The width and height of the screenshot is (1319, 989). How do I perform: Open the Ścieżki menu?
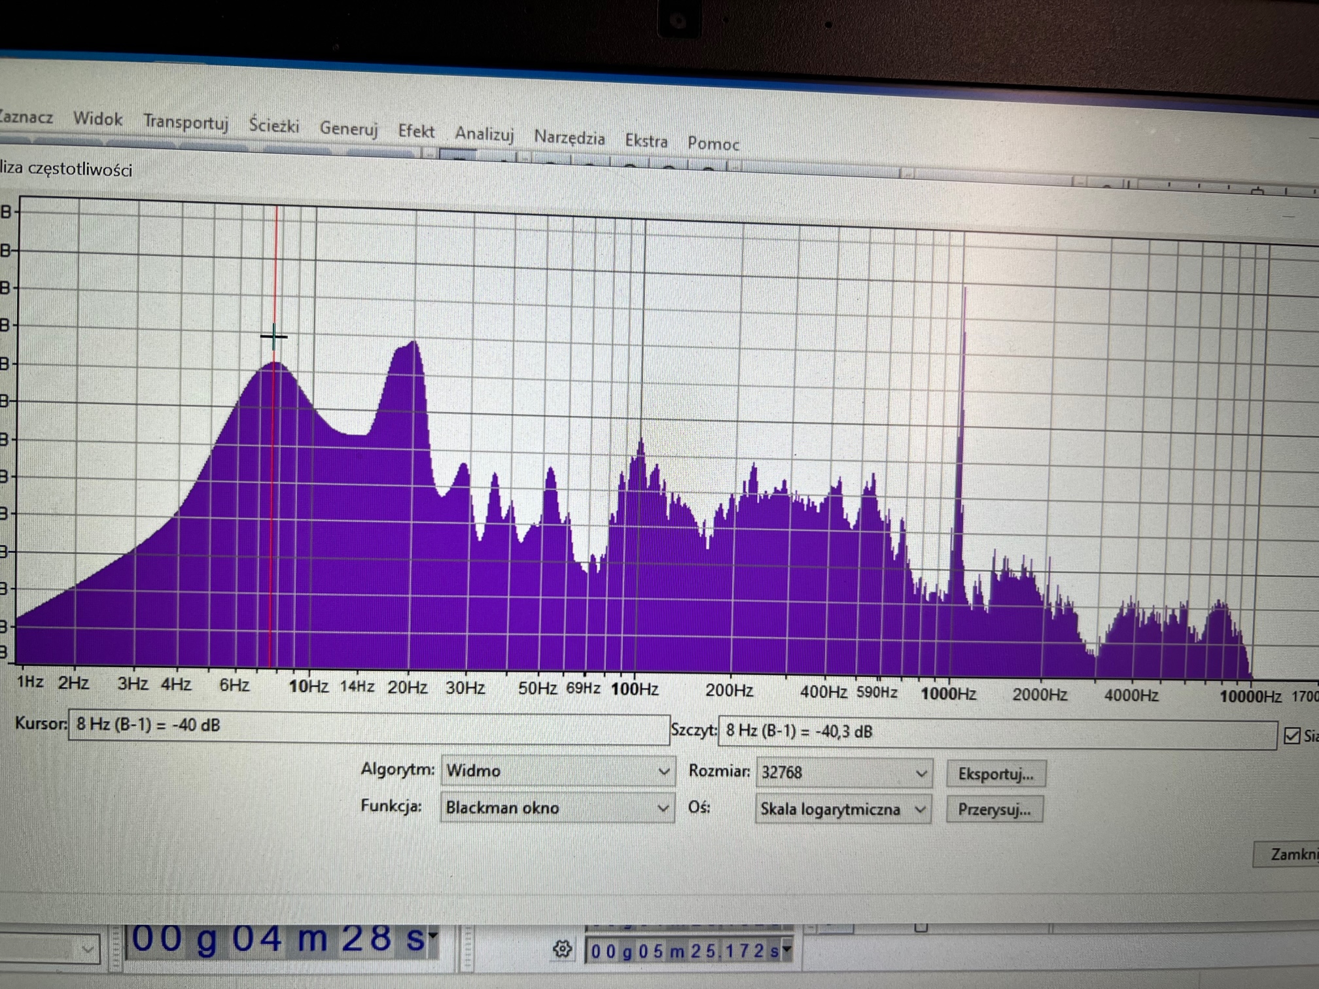pyautogui.click(x=273, y=125)
